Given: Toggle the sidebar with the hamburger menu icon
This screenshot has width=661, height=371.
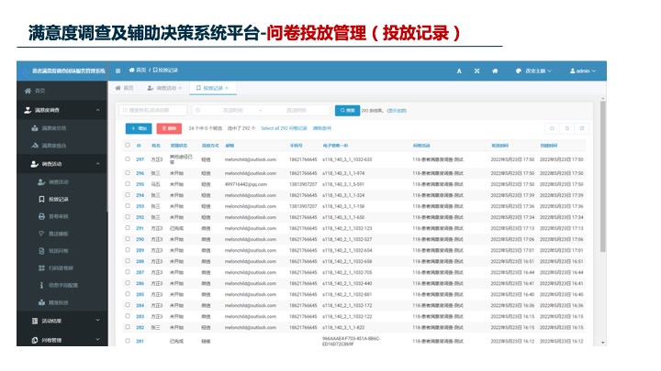Looking at the screenshot, I should (118, 71).
